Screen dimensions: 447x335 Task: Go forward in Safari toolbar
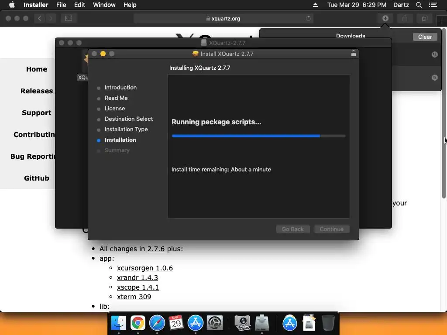point(51,18)
